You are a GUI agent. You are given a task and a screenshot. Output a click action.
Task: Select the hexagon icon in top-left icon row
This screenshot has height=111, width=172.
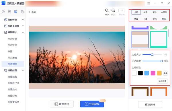pos(3,12)
